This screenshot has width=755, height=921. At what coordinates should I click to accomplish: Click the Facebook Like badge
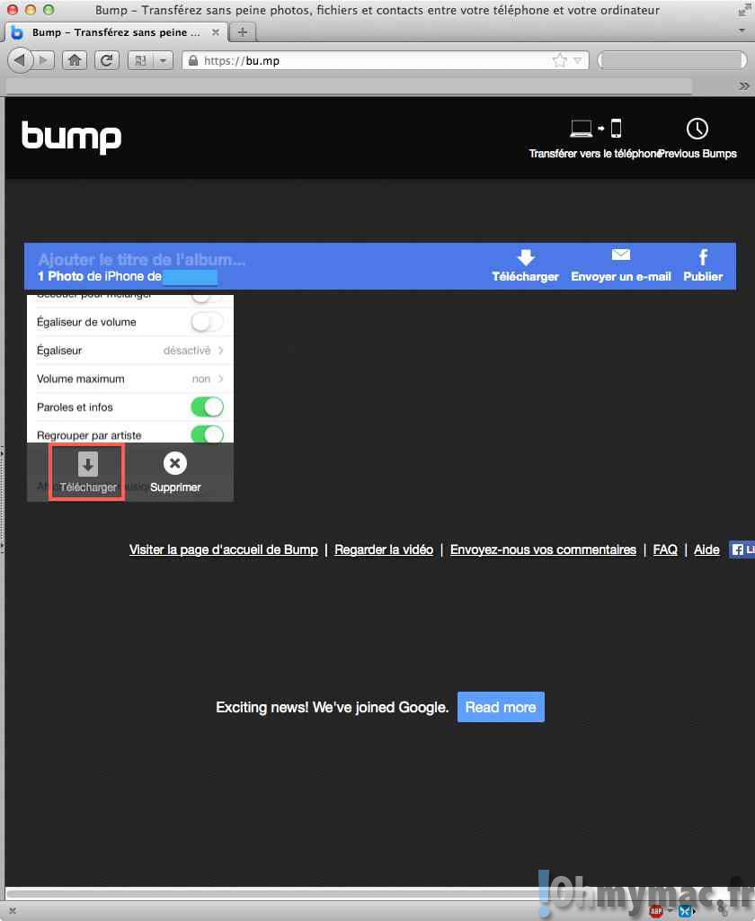click(x=742, y=550)
